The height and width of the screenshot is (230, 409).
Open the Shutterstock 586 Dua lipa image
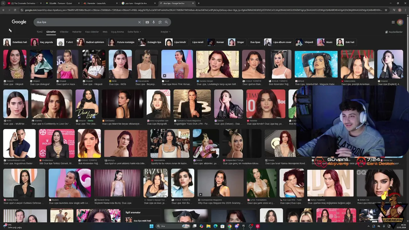tap(57, 143)
